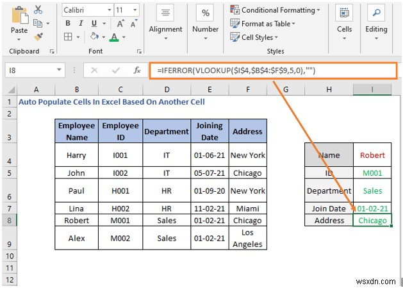Viewport: 403px width, 288px height.
Task: Open fill color dropdown arrow
Action: (x=104, y=37)
